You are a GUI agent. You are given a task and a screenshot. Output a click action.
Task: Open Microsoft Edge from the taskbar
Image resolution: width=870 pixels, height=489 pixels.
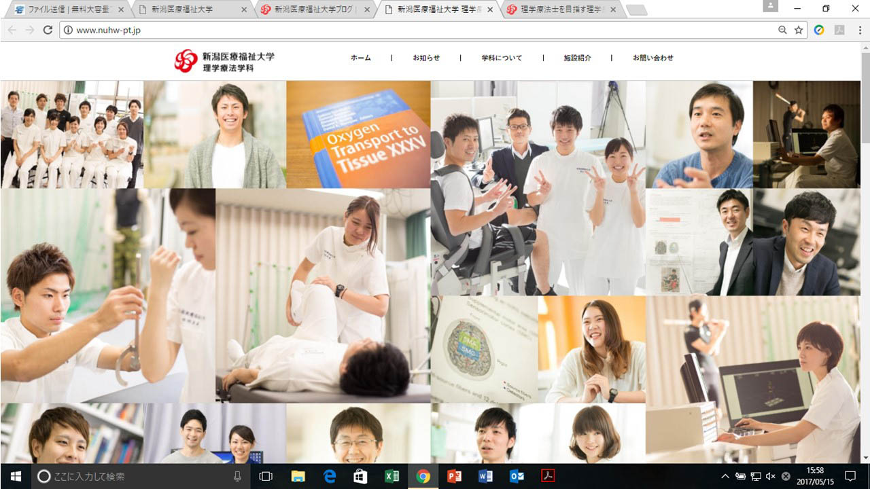329,476
